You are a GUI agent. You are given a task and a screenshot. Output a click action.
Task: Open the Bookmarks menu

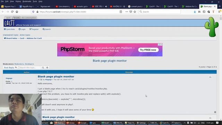tap(27, 1)
